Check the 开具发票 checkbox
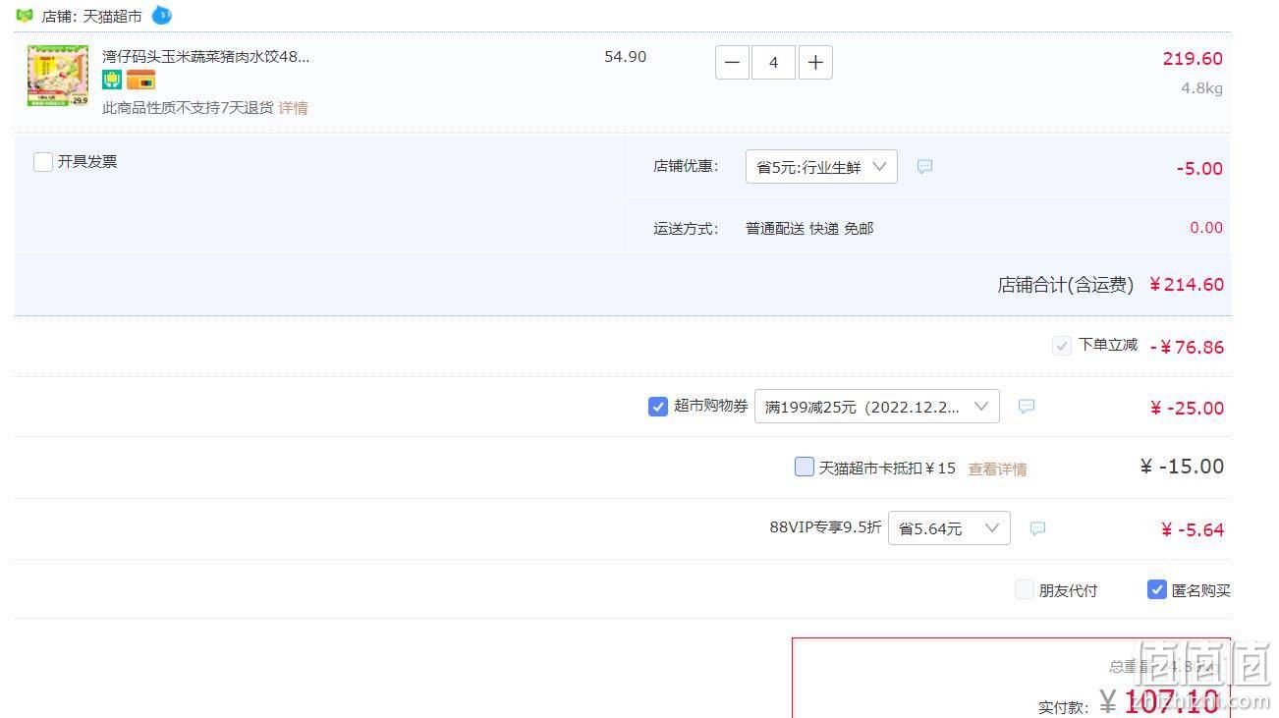The height and width of the screenshot is (718, 1279). [x=43, y=162]
